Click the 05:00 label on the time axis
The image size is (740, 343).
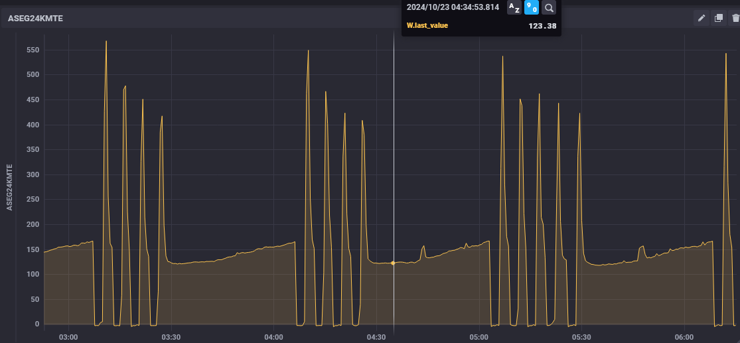[x=479, y=337]
